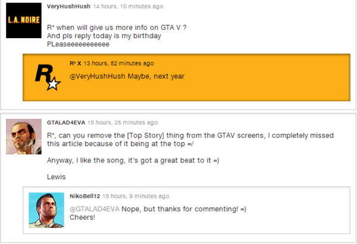Open the Rockstar R* logo avatar

[x=48, y=77]
